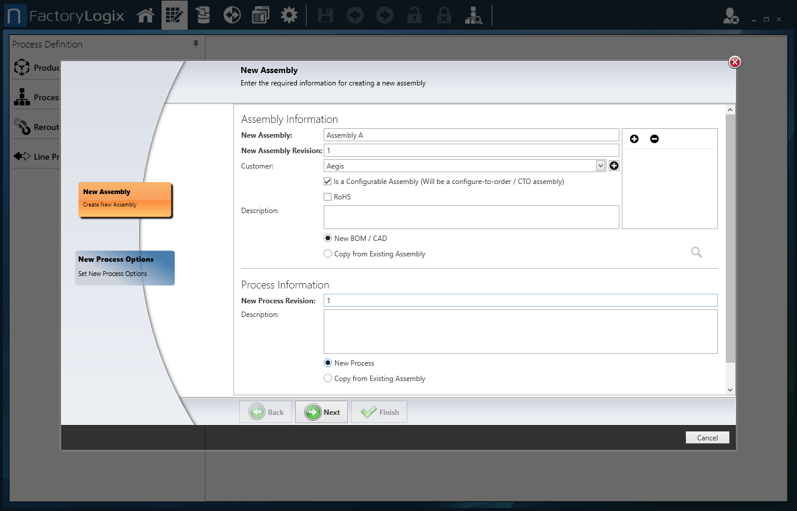Click the plus icon above the right-side panel

[x=634, y=138]
